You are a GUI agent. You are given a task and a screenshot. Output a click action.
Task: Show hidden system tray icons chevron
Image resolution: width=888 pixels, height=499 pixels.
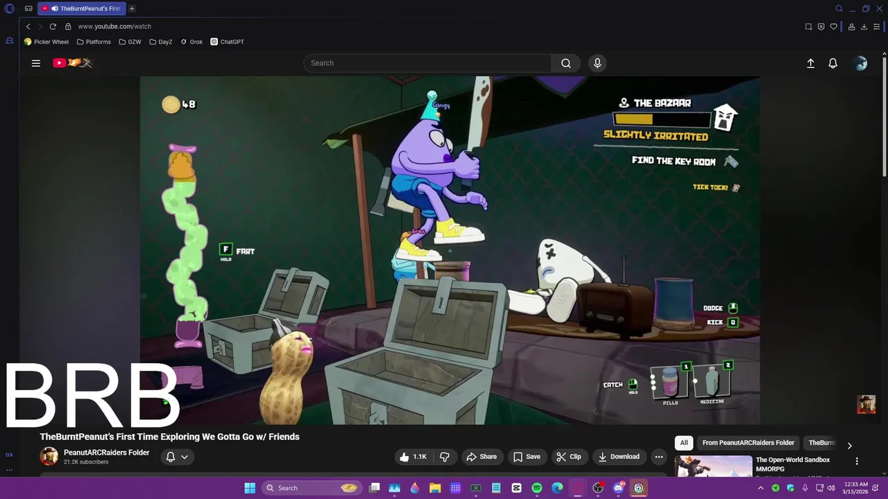(x=760, y=488)
